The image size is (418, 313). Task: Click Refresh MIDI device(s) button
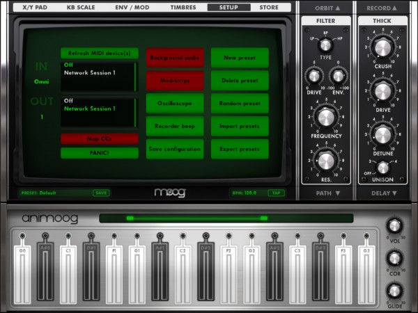[100, 53]
